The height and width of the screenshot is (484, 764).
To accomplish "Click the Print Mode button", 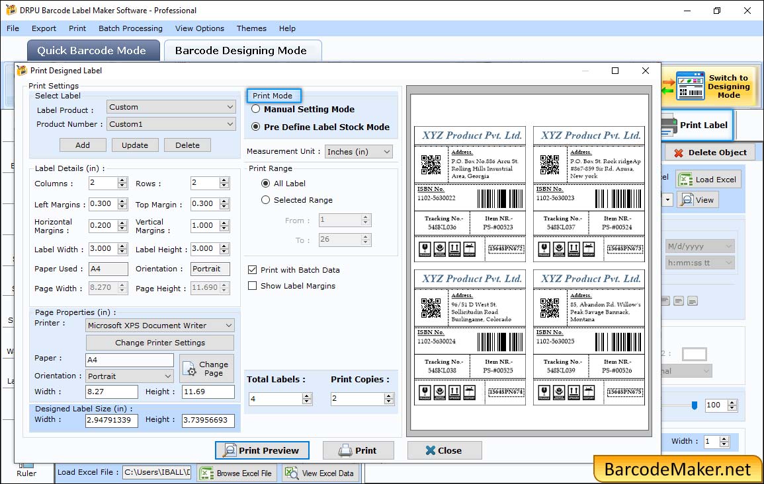I will pos(273,95).
